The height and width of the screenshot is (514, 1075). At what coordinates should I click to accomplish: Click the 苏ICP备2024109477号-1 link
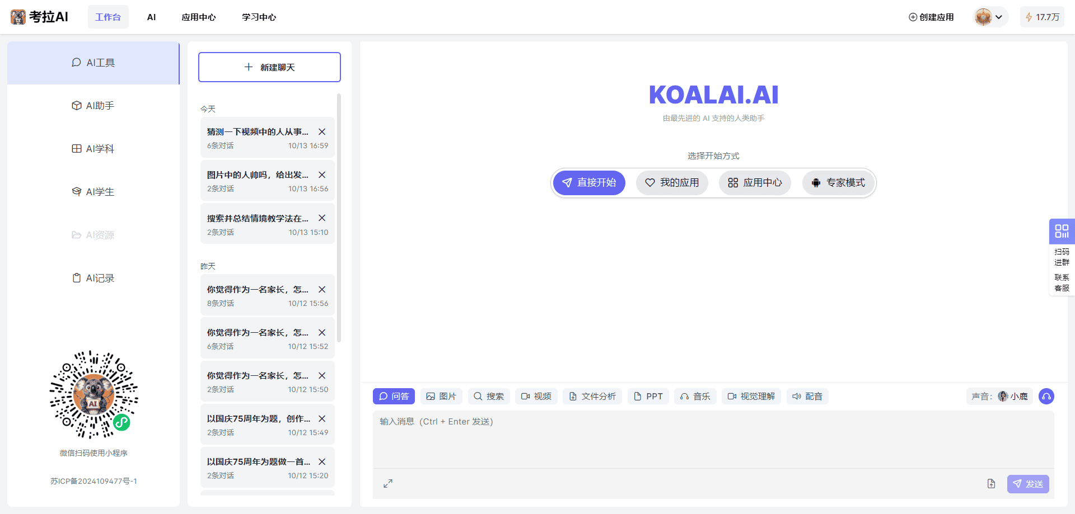(94, 481)
